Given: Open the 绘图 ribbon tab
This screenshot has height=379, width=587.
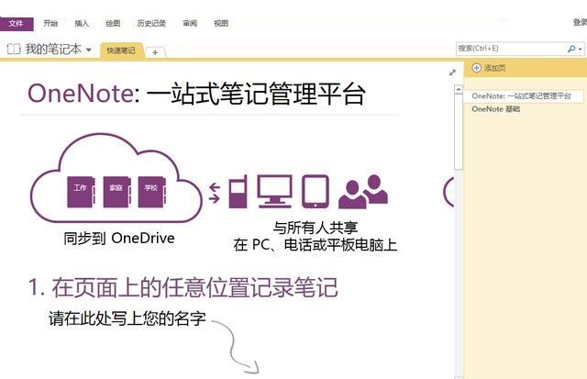Looking at the screenshot, I should pos(113,24).
